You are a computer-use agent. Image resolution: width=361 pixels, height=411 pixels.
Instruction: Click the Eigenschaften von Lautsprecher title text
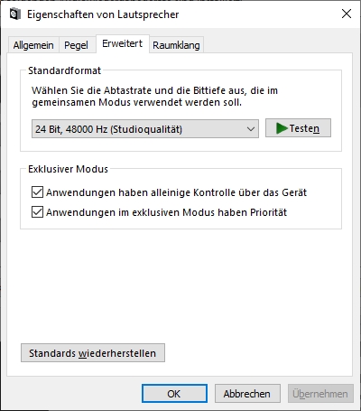103,14
